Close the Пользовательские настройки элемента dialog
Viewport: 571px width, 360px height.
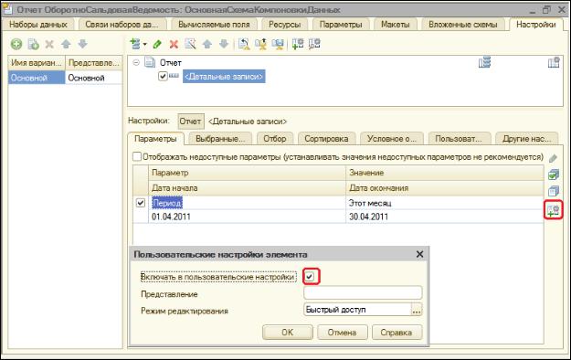pyautogui.click(x=419, y=254)
